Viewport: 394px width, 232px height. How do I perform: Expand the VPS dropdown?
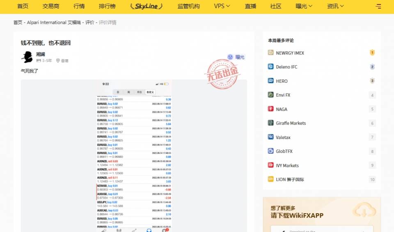[x=222, y=6]
